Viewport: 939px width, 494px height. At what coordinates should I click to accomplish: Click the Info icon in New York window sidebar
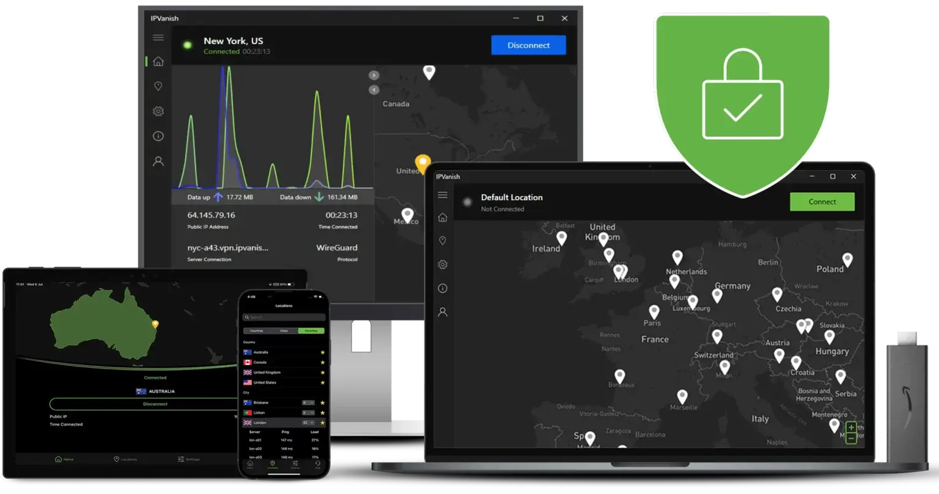[158, 136]
